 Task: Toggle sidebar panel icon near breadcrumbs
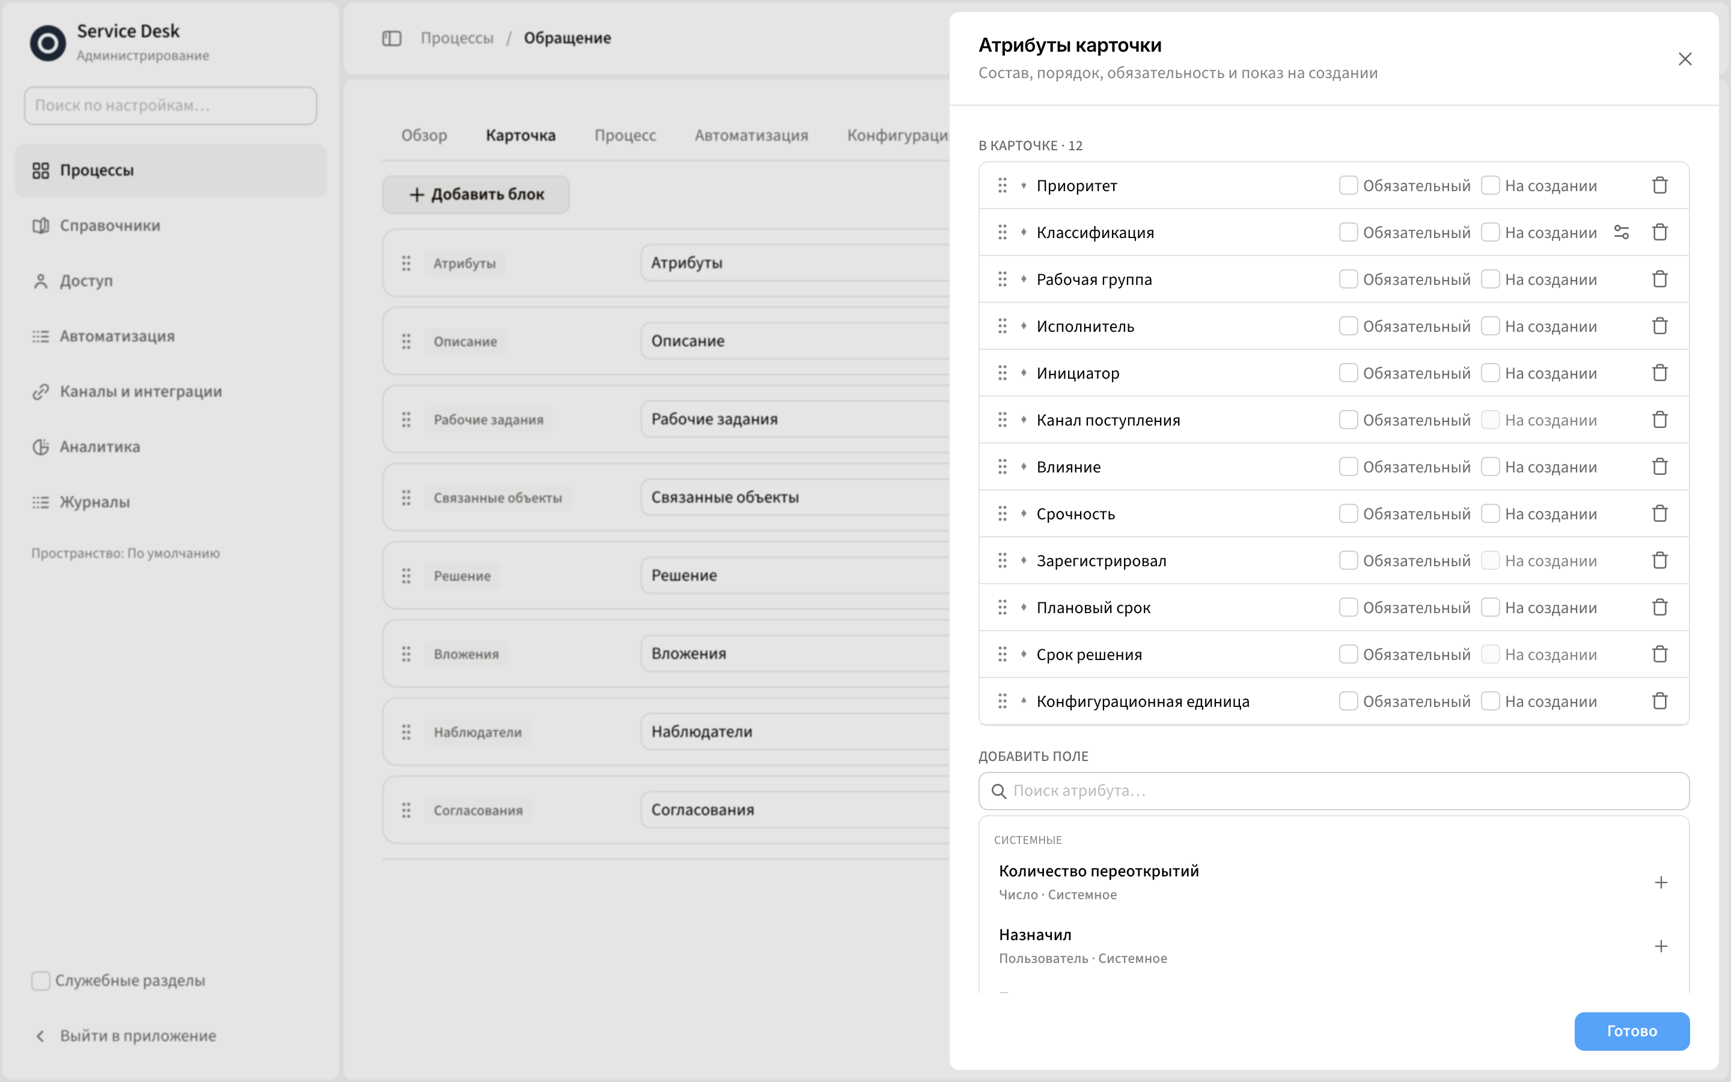pos(391,38)
